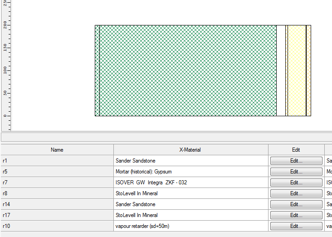Image resolution: width=332 pixels, height=237 pixels.
Task: Open the editor for r5 Mortar Gypsum
Action: click(x=296, y=172)
